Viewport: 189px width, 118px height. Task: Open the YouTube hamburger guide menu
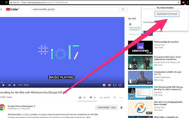point(1,9)
